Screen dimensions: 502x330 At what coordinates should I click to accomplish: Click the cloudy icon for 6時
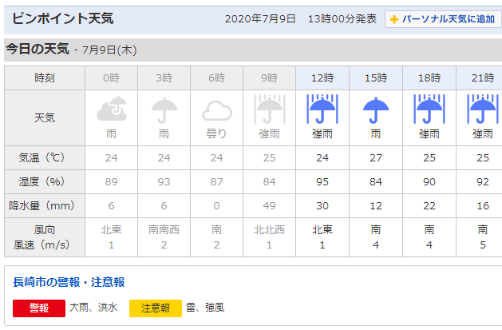217,110
